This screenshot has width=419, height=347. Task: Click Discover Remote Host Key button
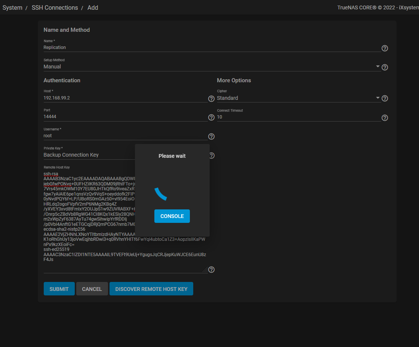pyautogui.click(x=151, y=289)
